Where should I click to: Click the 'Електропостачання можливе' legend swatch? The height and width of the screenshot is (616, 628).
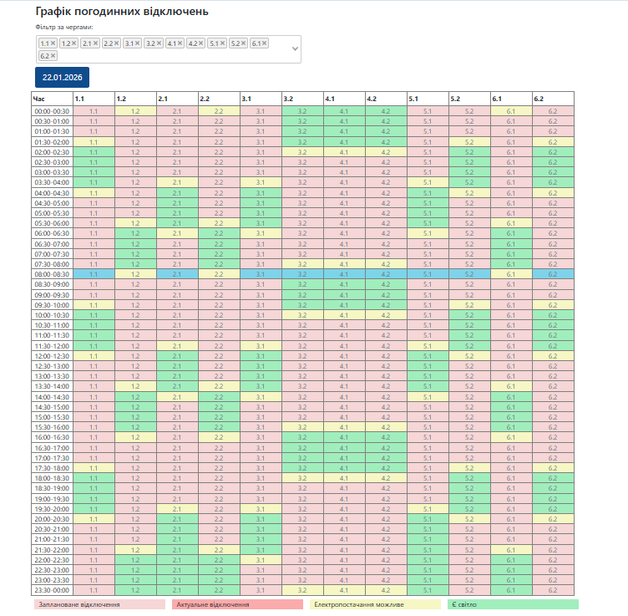[x=374, y=603]
